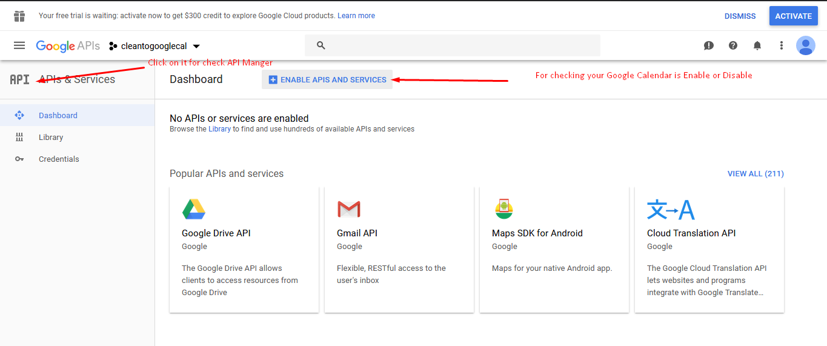827x346 pixels.
Task: Click VIEW ALL (211) link
Action: tap(756, 173)
